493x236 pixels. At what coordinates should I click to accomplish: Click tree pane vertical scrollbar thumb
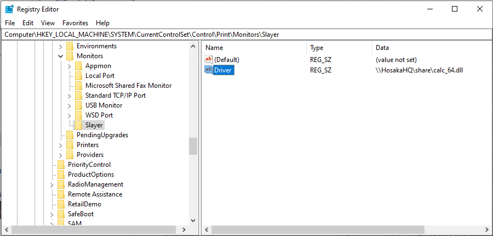tap(193, 146)
